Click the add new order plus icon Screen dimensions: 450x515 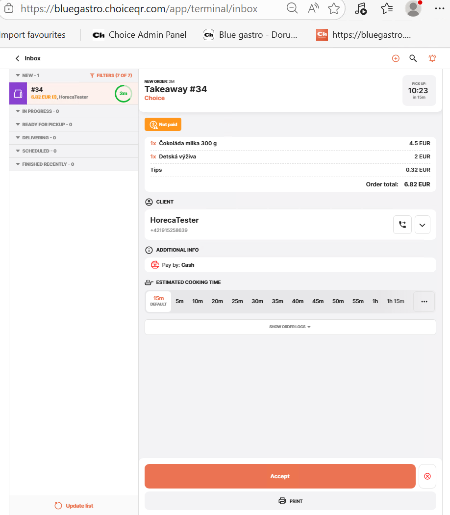coord(396,58)
